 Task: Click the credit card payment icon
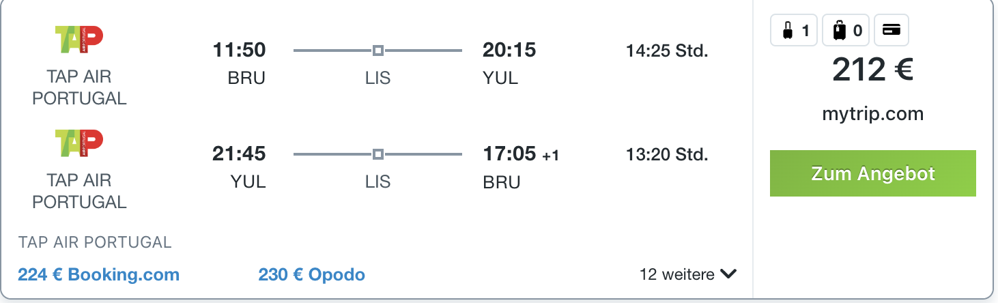click(892, 30)
